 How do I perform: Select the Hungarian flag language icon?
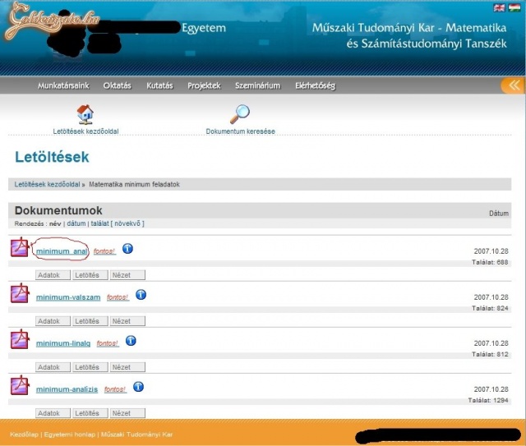coord(514,7)
